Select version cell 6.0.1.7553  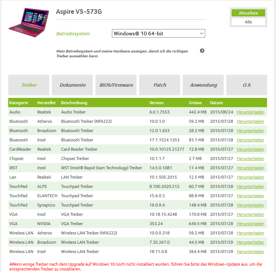point(160,112)
